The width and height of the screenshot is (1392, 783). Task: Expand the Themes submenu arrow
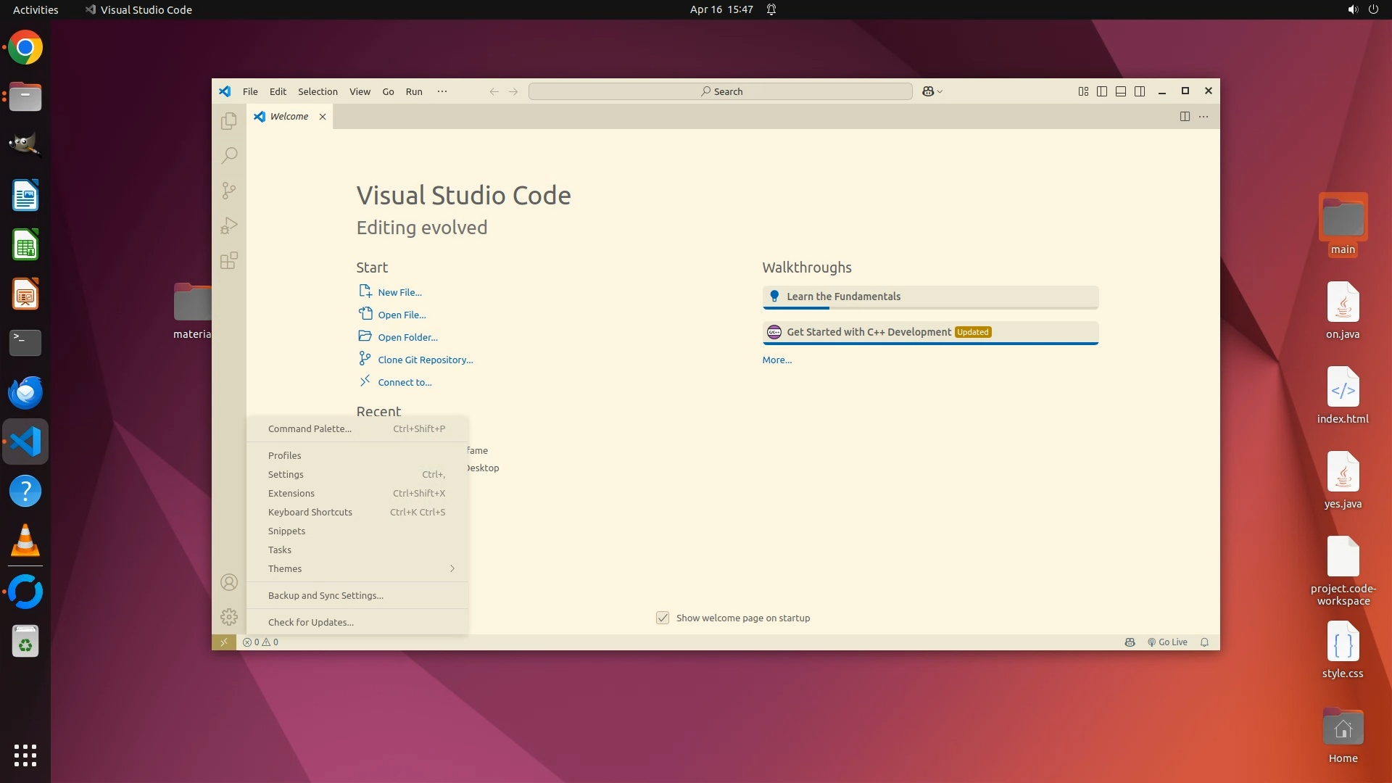click(452, 568)
